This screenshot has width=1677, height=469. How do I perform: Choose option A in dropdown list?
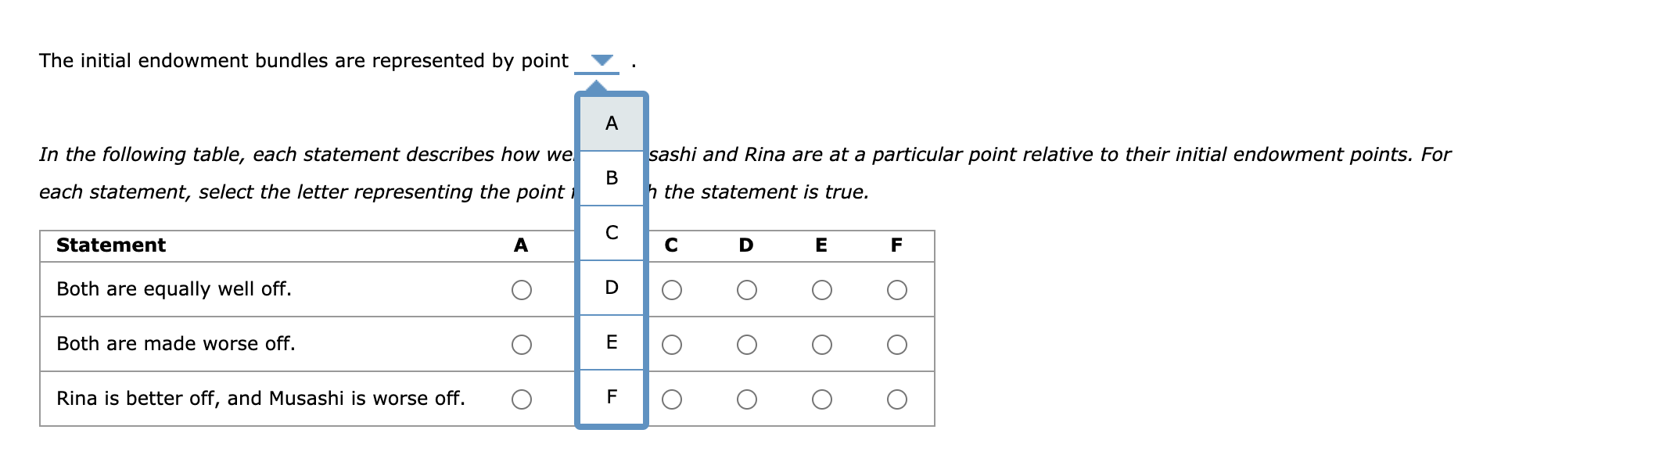(612, 124)
